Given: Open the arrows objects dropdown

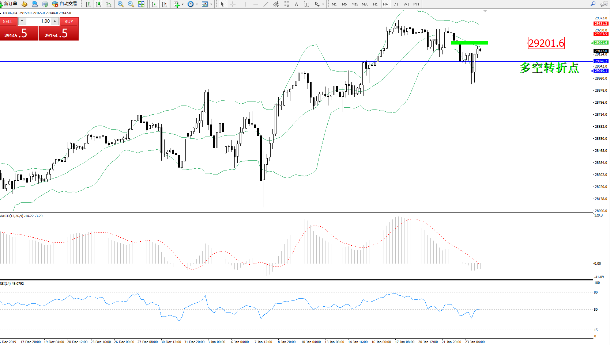Looking at the screenshot, I should (323, 4).
